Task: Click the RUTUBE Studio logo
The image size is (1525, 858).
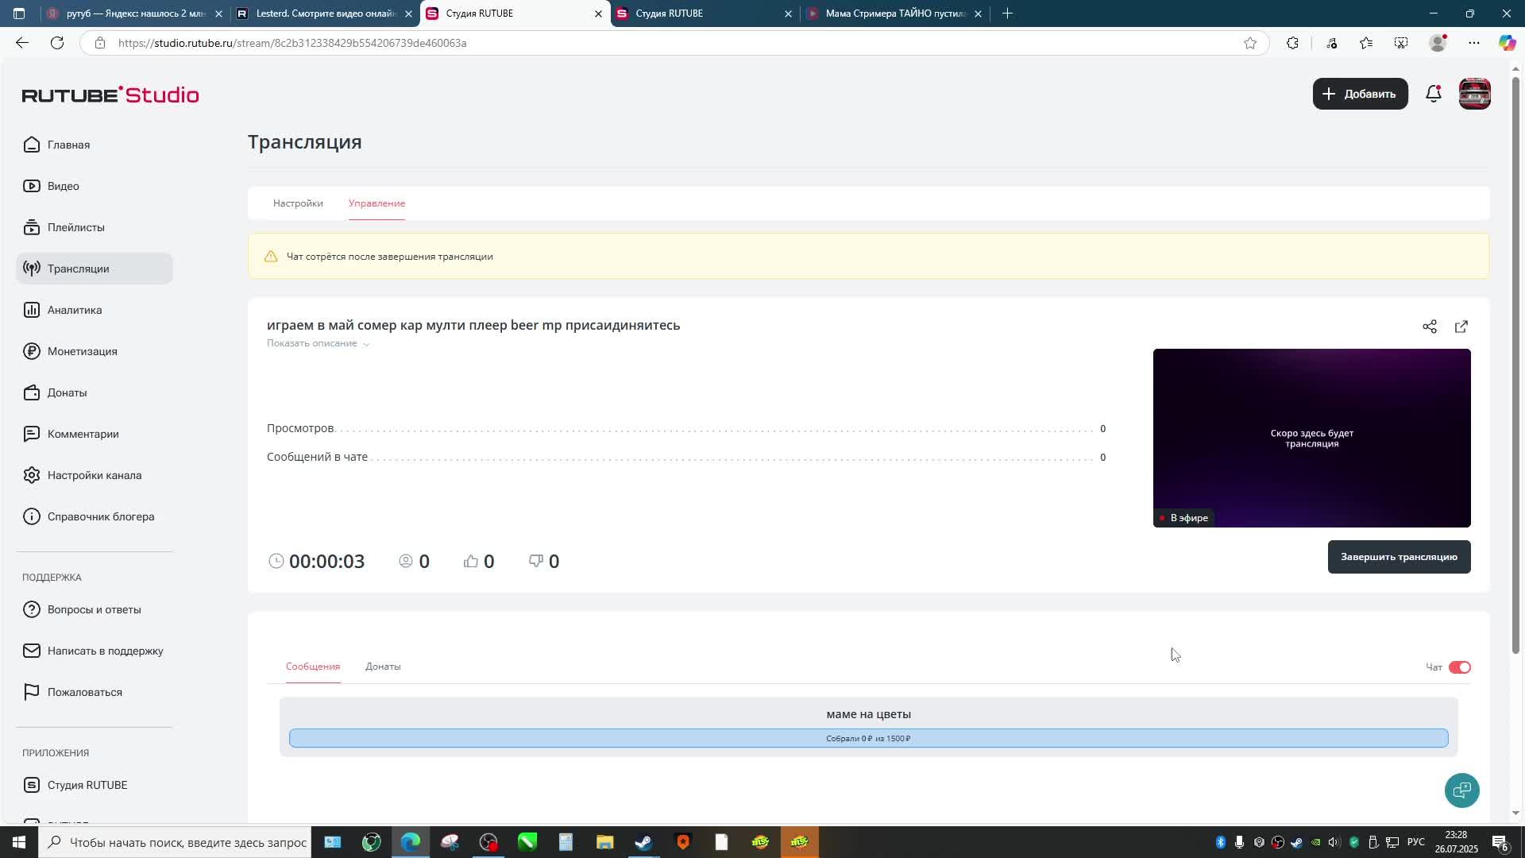Action: (110, 95)
